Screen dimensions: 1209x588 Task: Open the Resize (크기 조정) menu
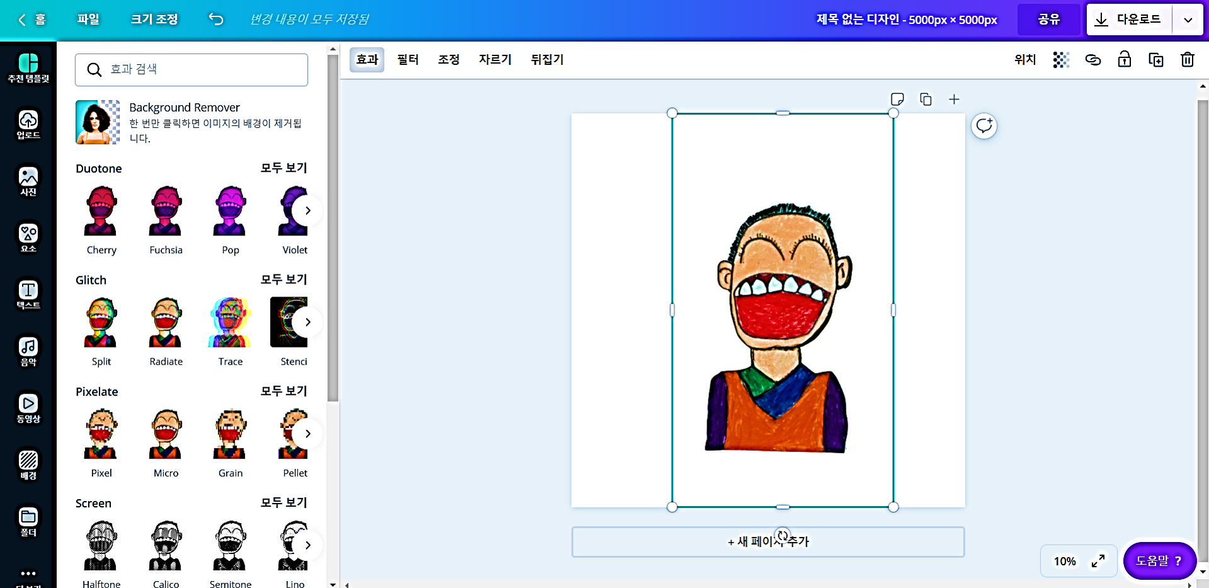point(154,20)
